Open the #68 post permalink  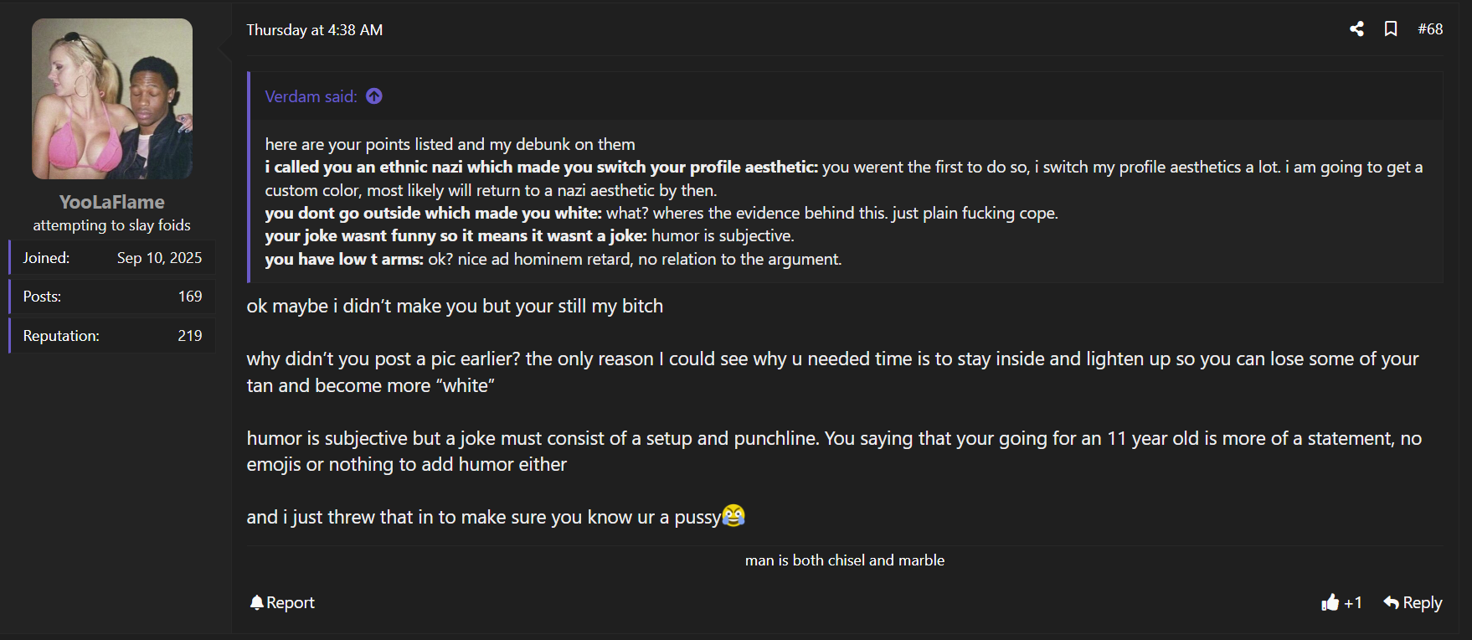click(1430, 29)
